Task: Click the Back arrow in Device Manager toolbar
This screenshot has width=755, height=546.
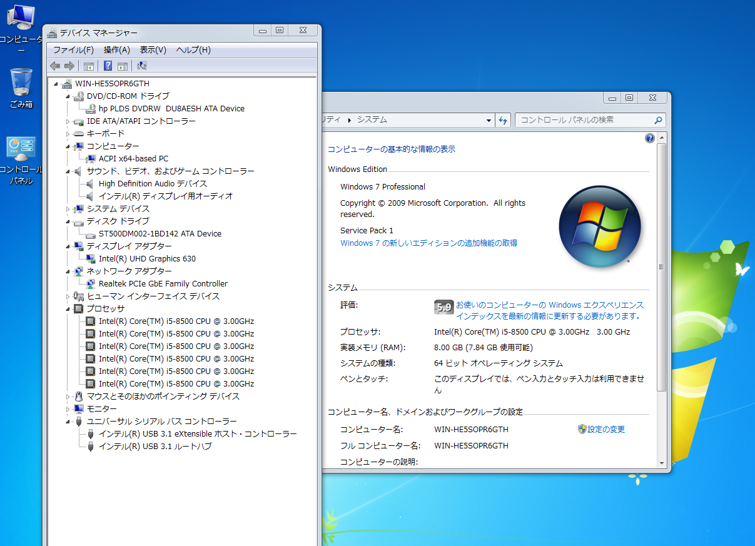Action: point(55,66)
